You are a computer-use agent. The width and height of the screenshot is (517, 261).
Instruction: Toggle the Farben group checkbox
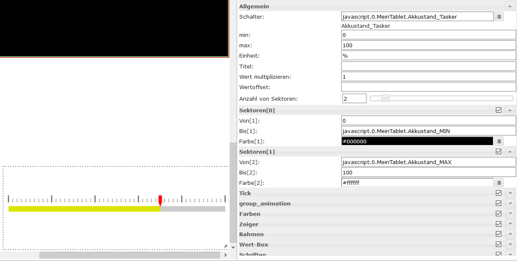click(x=498, y=214)
